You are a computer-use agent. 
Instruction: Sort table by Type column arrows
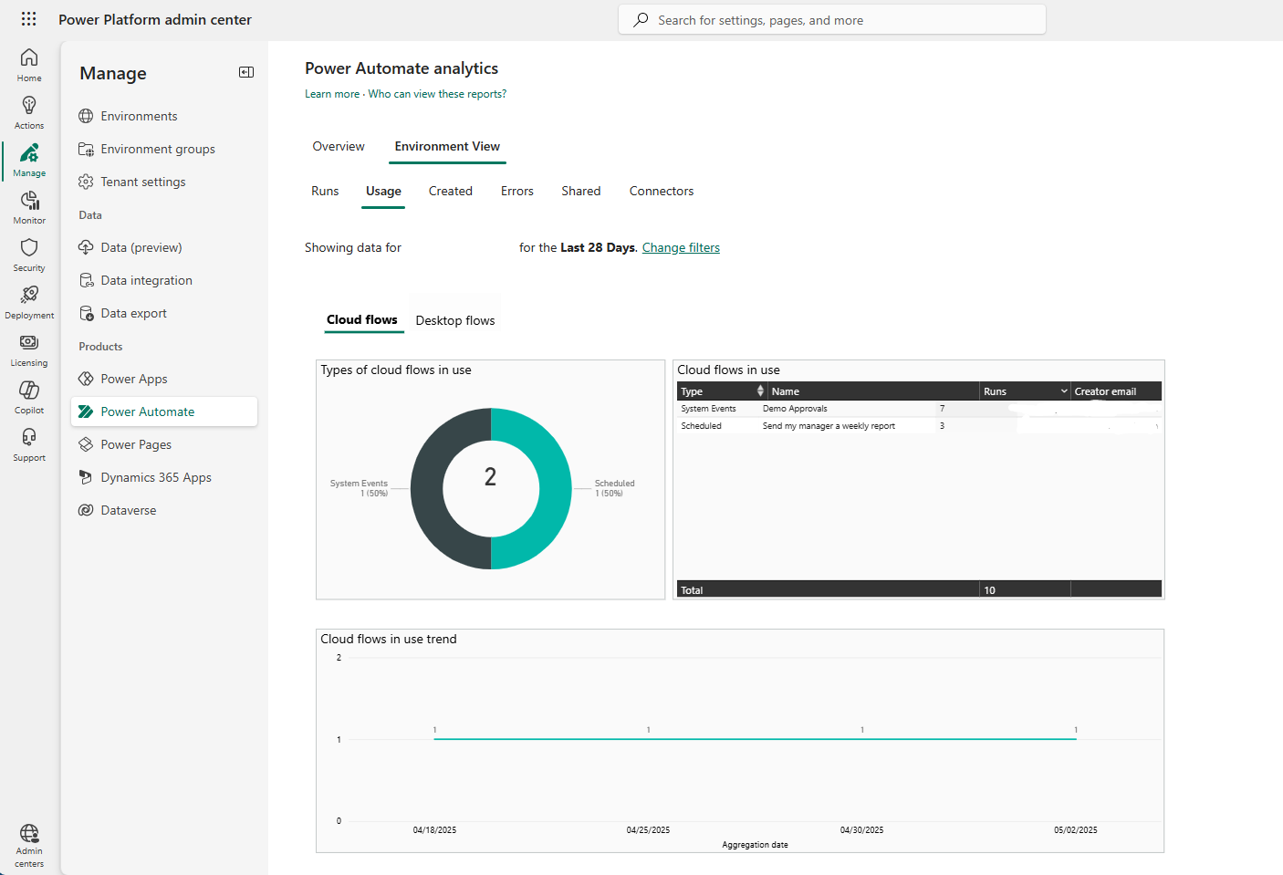pyautogui.click(x=760, y=391)
